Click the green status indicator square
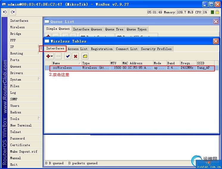 point(212,12)
